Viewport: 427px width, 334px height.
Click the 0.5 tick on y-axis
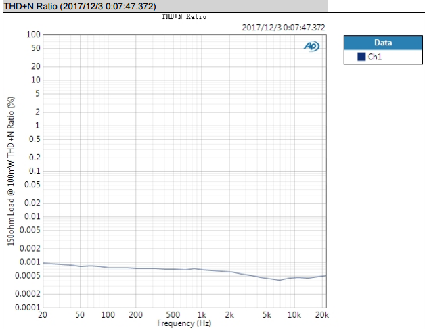point(35,139)
